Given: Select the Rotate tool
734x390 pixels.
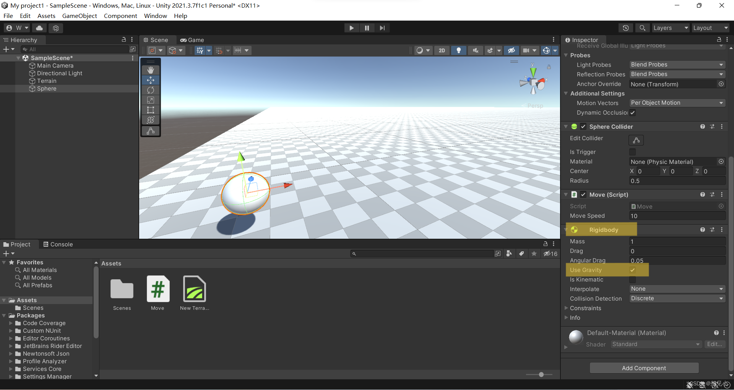Looking at the screenshot, I should tap(150, 90).
